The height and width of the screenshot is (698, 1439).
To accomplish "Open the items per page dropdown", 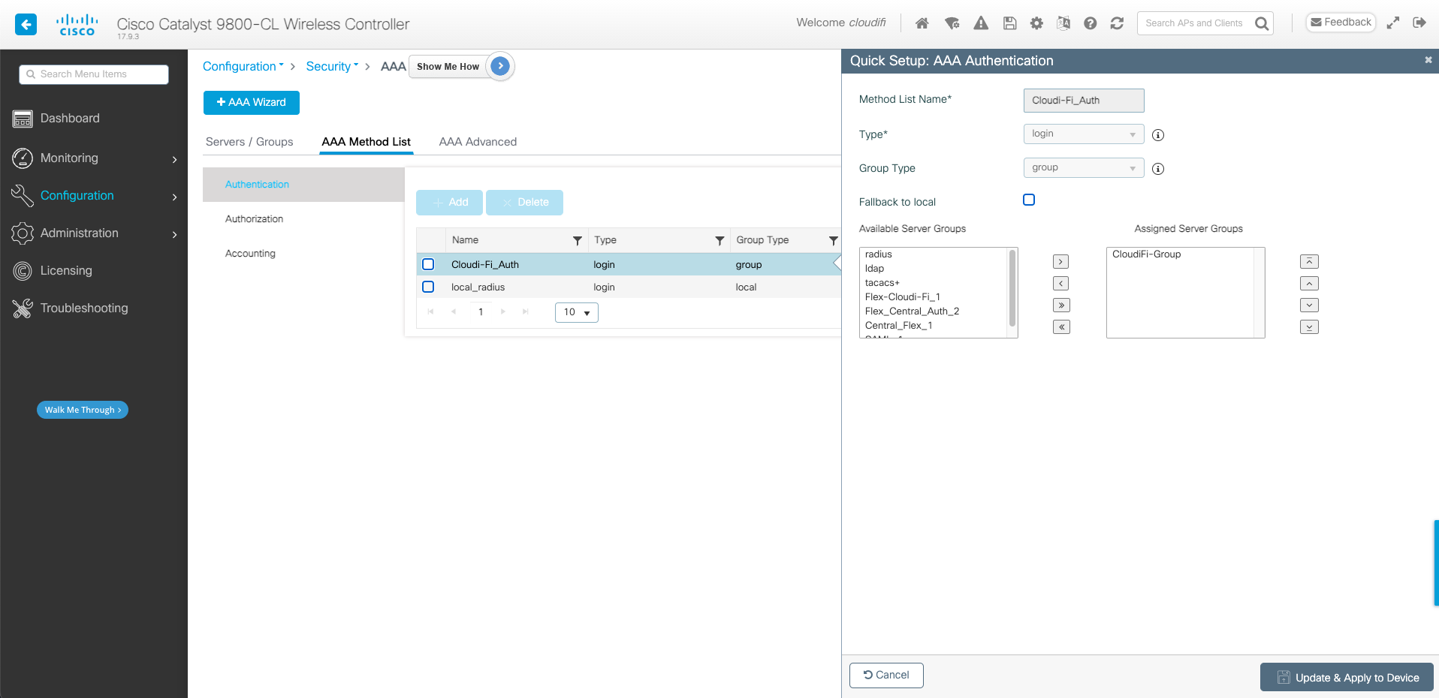I will pos(576,312).
